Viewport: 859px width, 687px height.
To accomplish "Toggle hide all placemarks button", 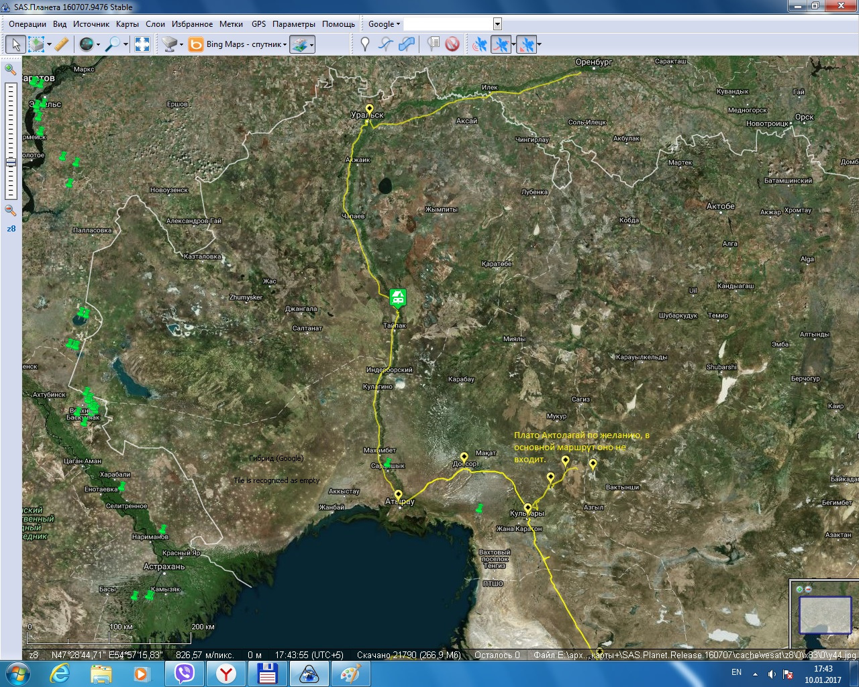I will click(452, 44).
